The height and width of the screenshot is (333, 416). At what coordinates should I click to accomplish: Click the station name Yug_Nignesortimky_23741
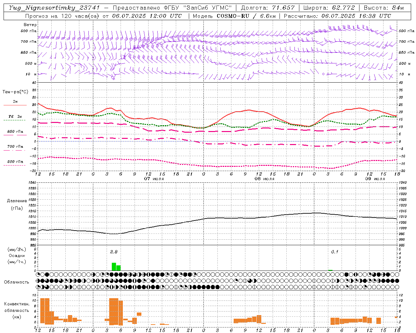pyautogui.click(x=54, y=8)
